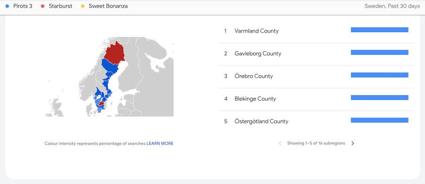
Task: Click the previous page arrow for subregions
Action: 280,144
